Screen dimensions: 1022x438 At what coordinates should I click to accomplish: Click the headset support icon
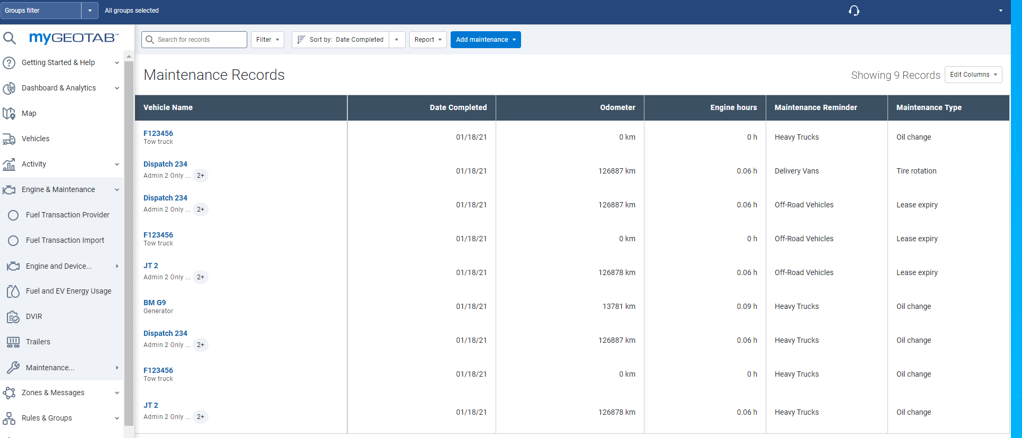click(x=854, y=11)
